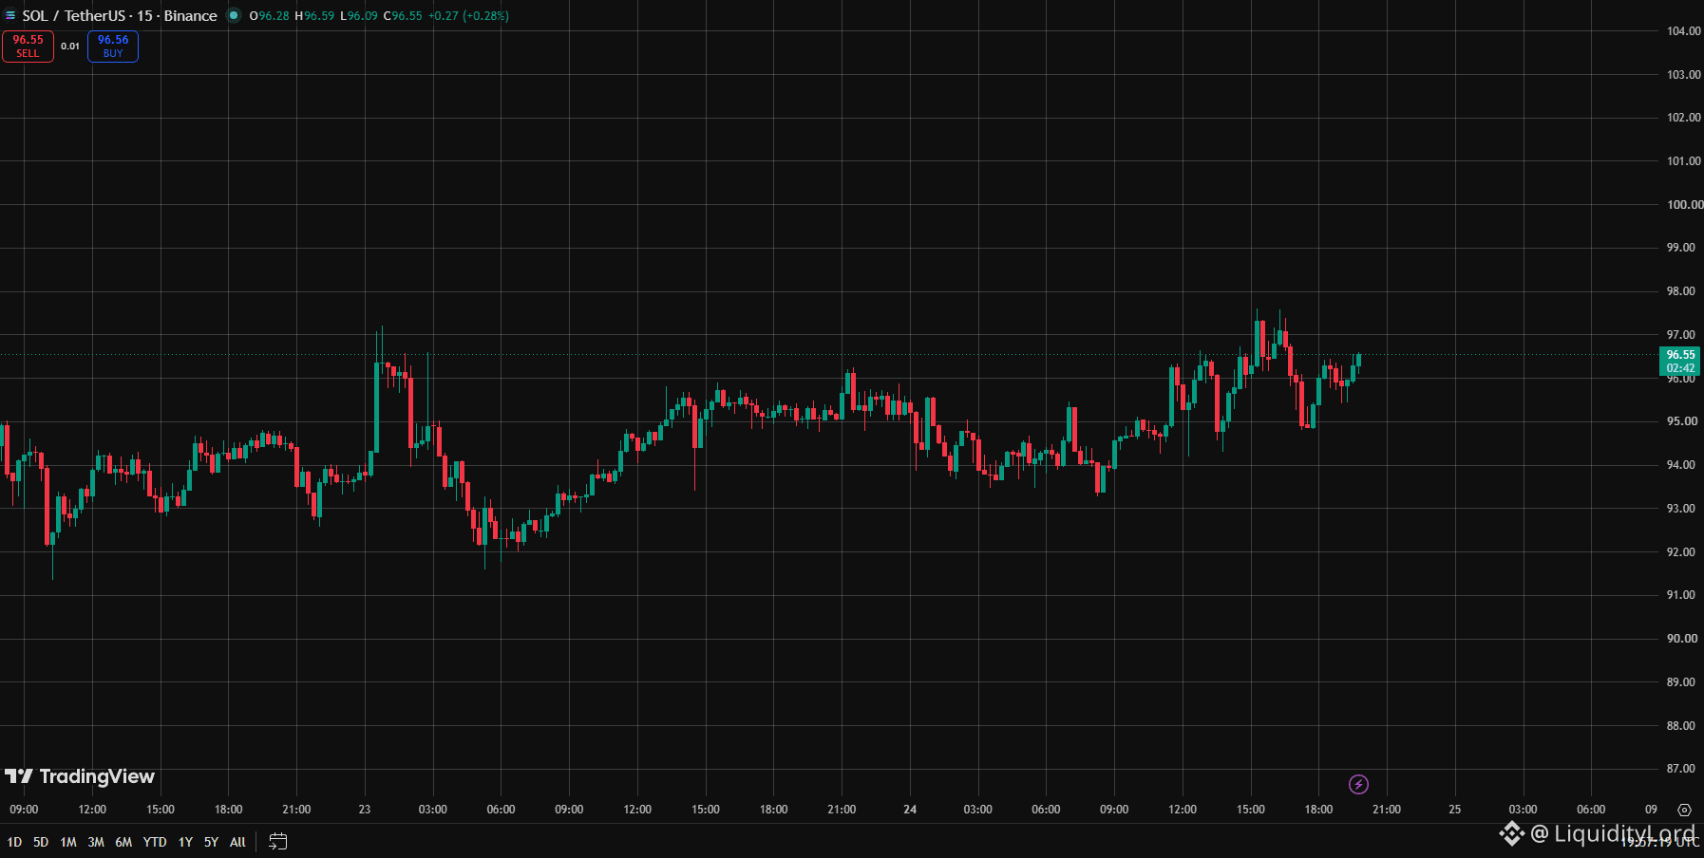Click the current price label 96.55 on axis

tap(1680, 362)
